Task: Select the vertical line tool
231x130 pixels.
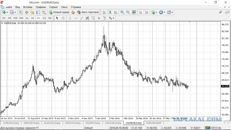Action: 70,18
